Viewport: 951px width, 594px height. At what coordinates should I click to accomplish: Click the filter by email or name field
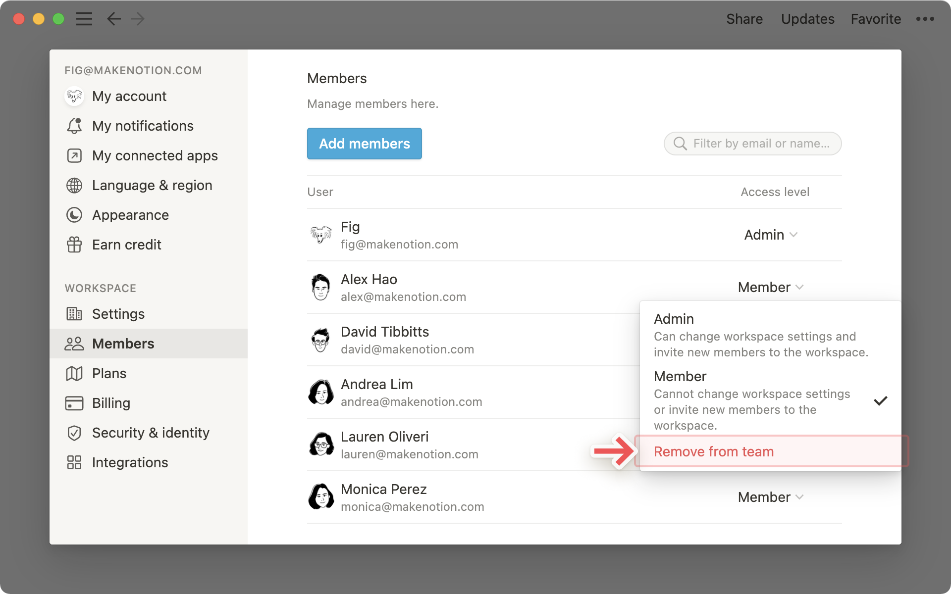760,144
